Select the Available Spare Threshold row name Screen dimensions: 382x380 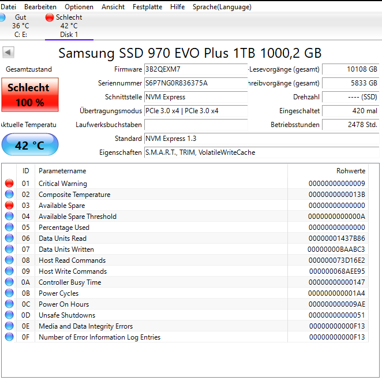point(77,217)
